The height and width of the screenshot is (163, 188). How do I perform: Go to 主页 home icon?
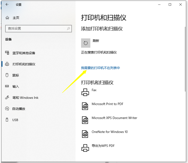click(x=7, y=18)
